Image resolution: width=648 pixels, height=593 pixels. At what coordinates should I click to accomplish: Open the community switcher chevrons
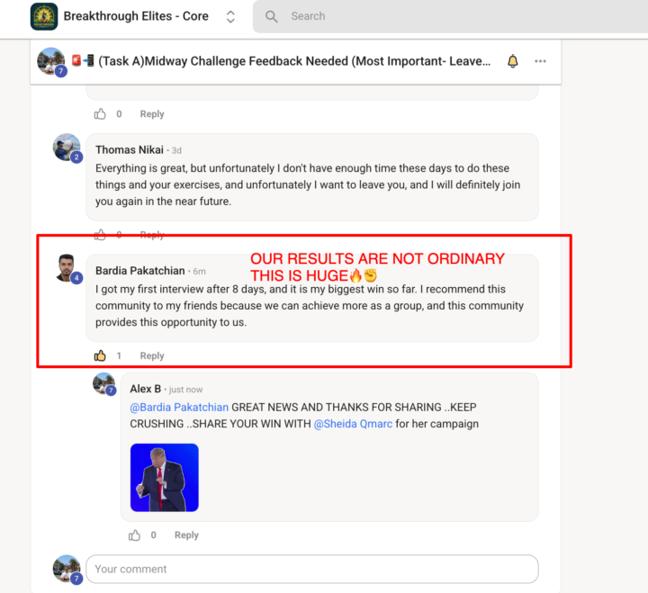click(x=230, y=16)
